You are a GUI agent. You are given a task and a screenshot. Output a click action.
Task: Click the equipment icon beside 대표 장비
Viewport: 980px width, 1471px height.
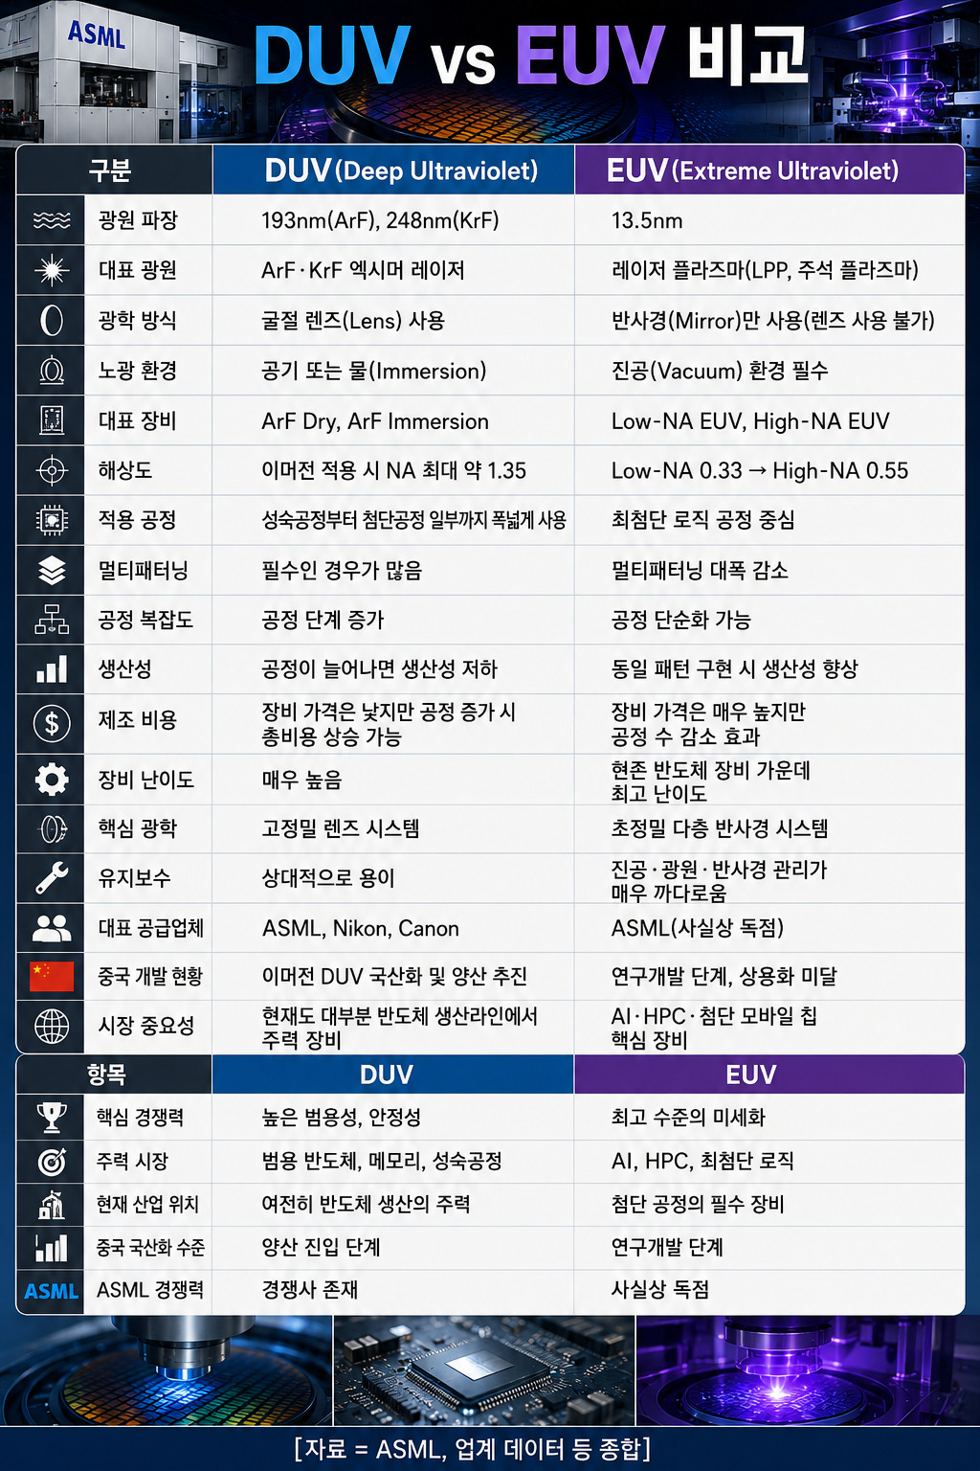[x=52, y=420]
